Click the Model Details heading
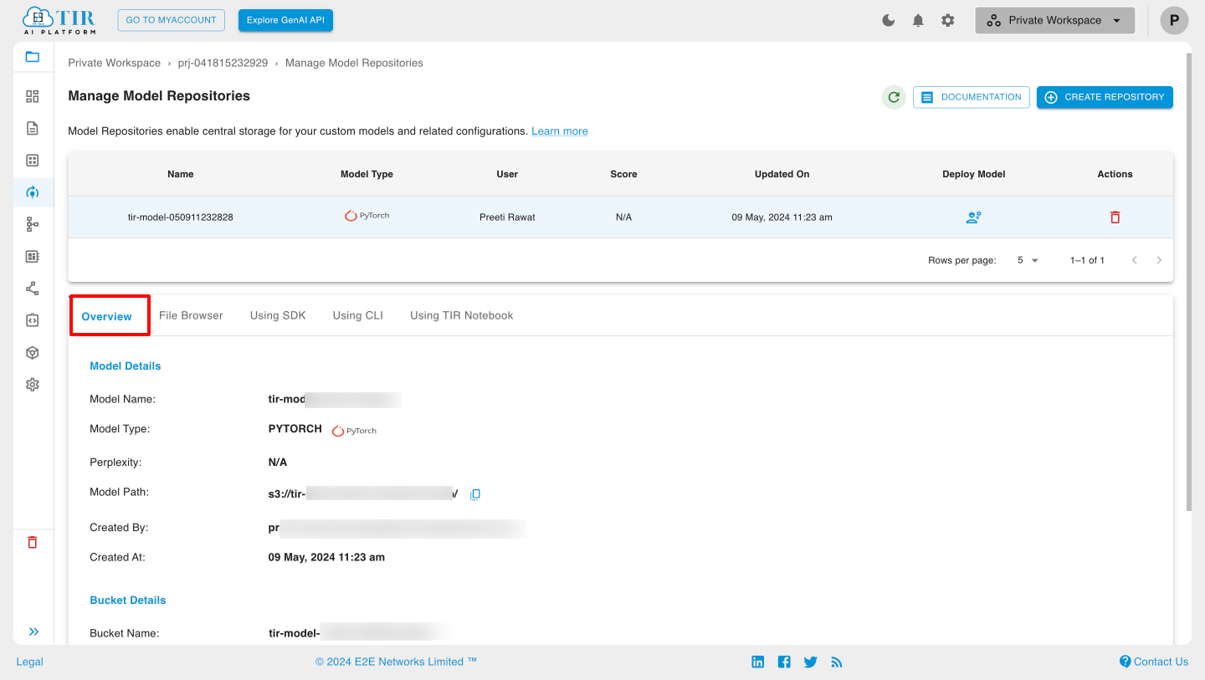Screen dimensions: 1205x680 (x=126, y=366)
